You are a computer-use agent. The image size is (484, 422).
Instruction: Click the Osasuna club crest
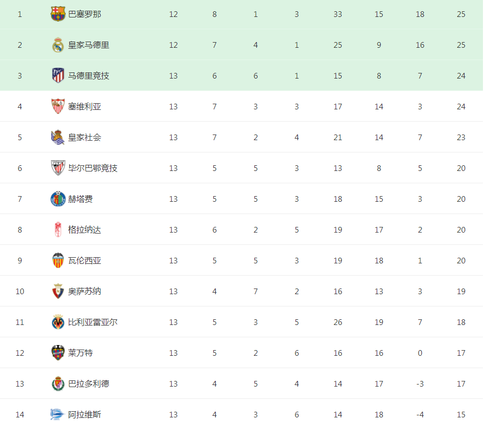point(58,291)
